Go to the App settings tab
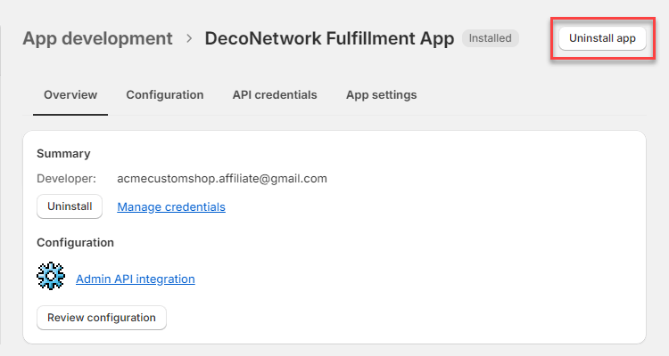This screenshot has height=356, width=669. [382, 94]
